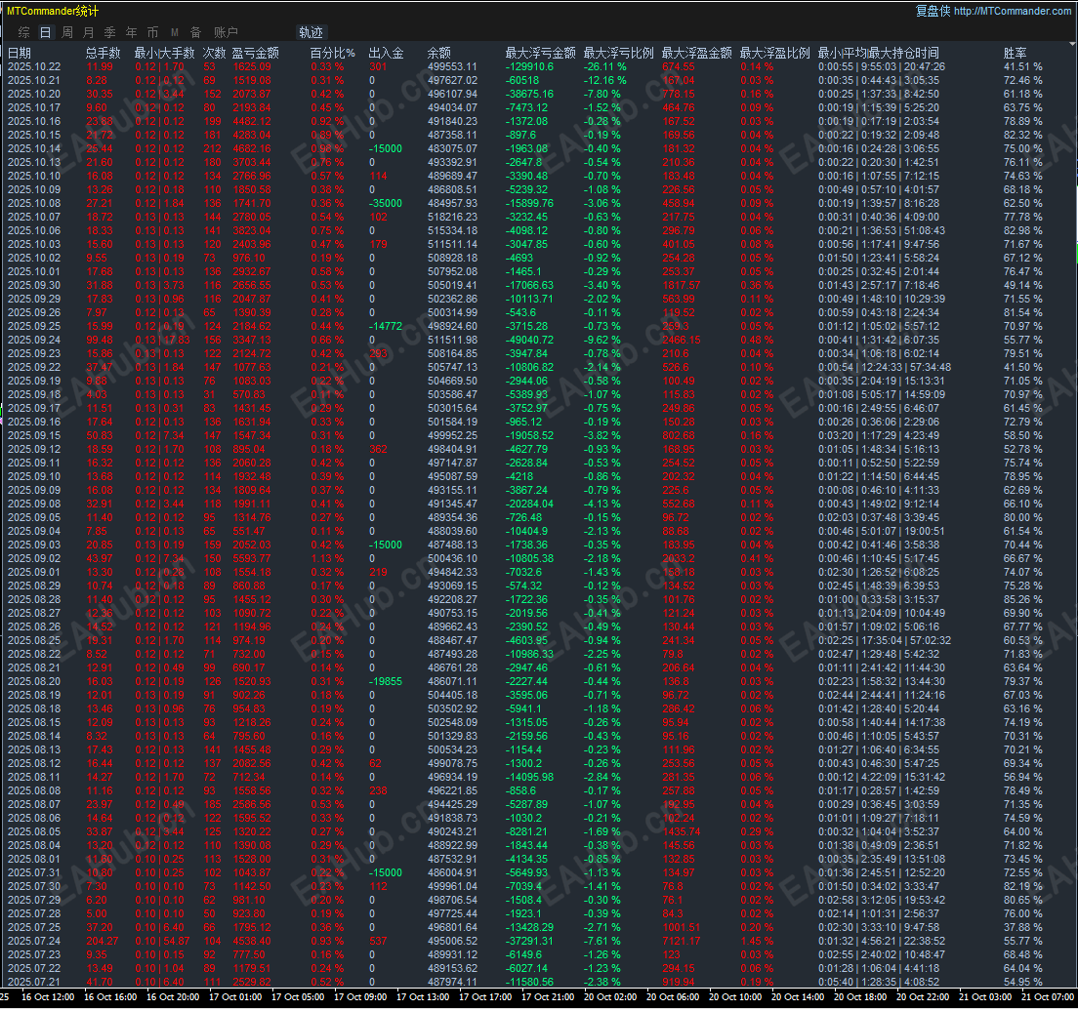The image size is (1078, 1010).
Task: Click the 总手数 column header
Action: tap(104, 53)
